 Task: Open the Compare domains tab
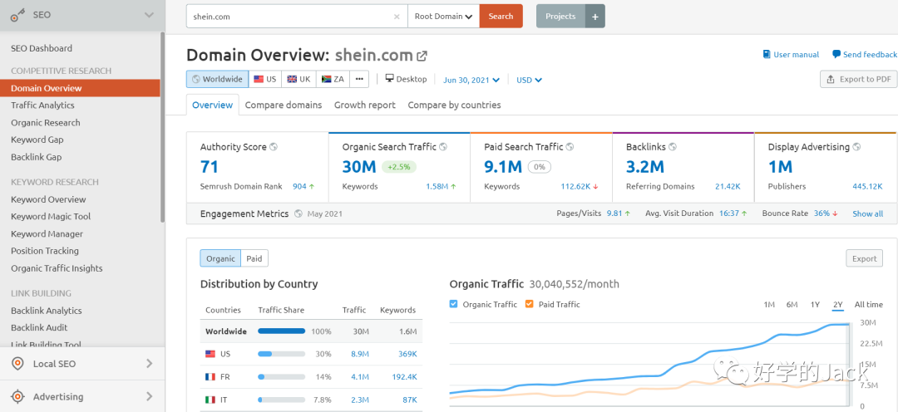click(x=284, y=105)
